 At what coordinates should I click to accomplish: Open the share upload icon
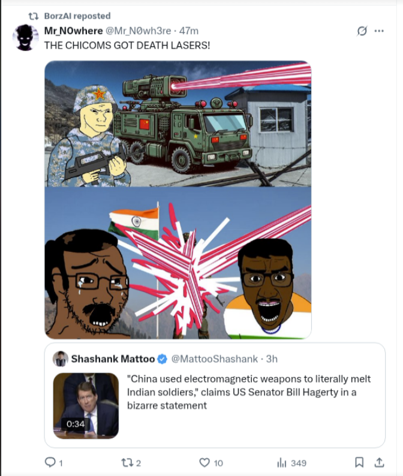point(379,462)
